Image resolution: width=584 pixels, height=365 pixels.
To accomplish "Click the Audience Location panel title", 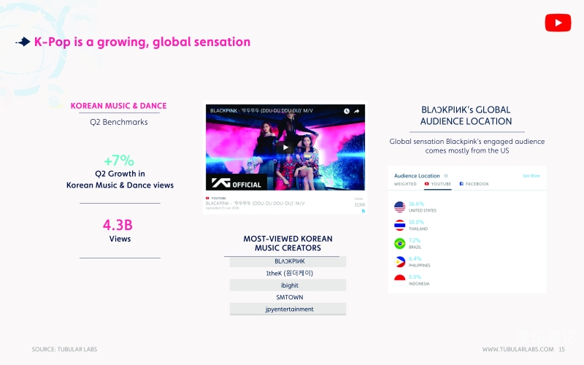I will point(417,176).
